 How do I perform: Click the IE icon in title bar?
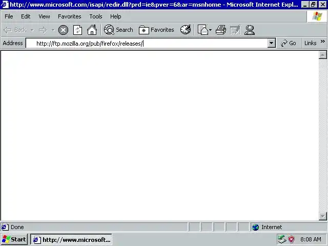pyautogui.click(x=5, y=5)
